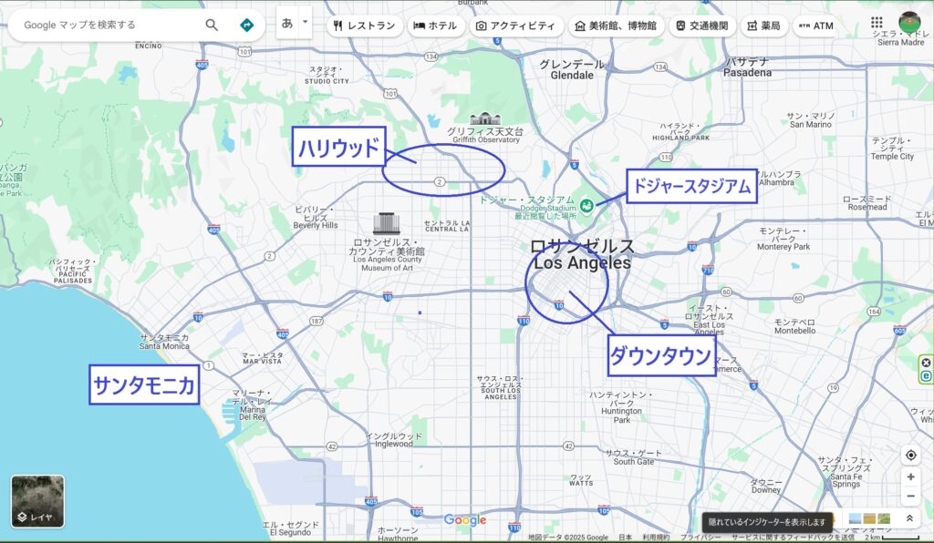
Task: Select the アクティビティ category chip
Action: (516, 26)
